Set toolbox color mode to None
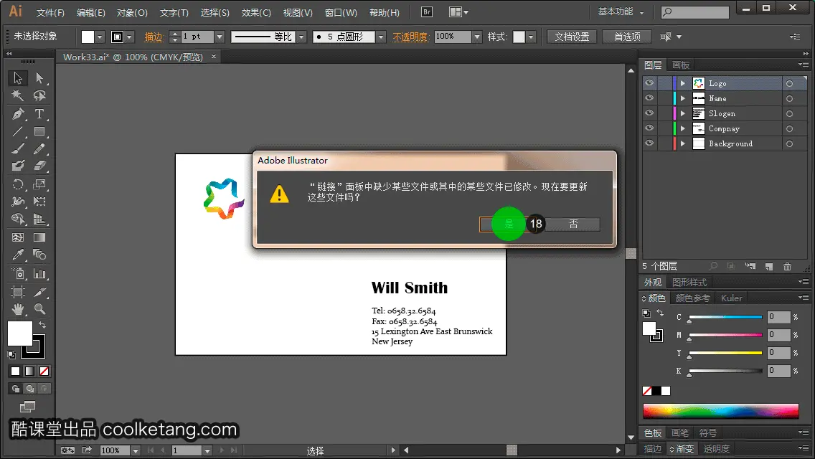The width and height of the screenshot is (815, 459). pos(44,372)
